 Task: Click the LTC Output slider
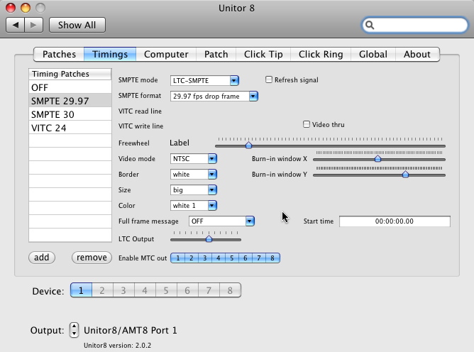click(206, 239)
